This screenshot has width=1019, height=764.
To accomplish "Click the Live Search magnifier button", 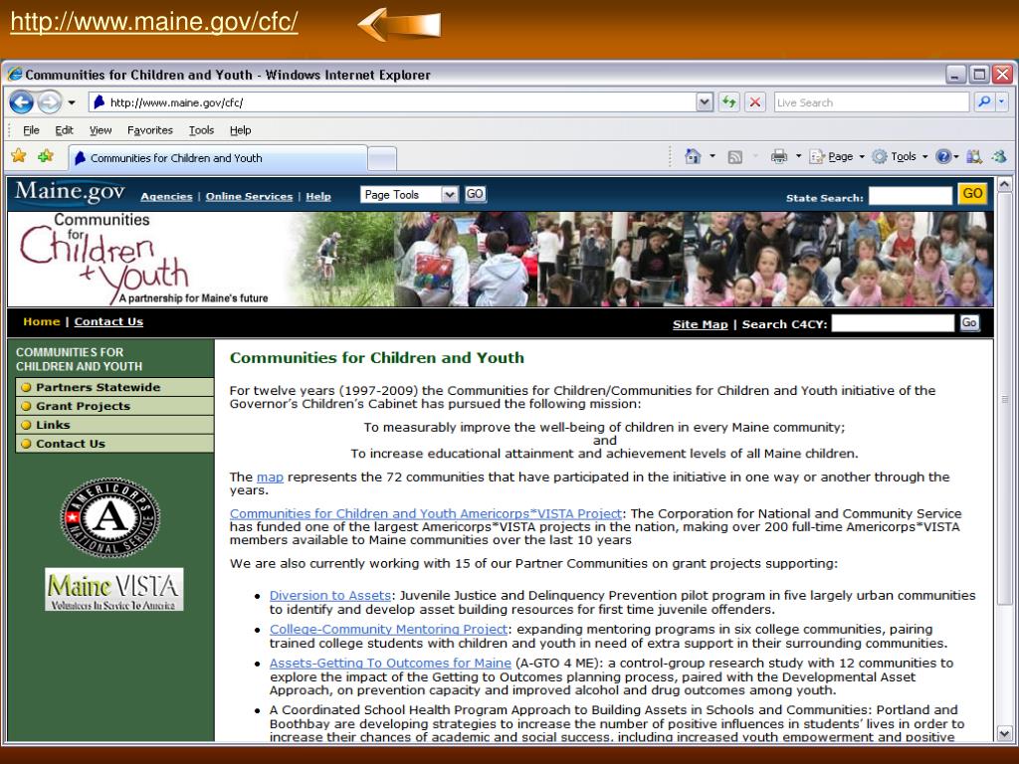I will click(x=984, y=102).
